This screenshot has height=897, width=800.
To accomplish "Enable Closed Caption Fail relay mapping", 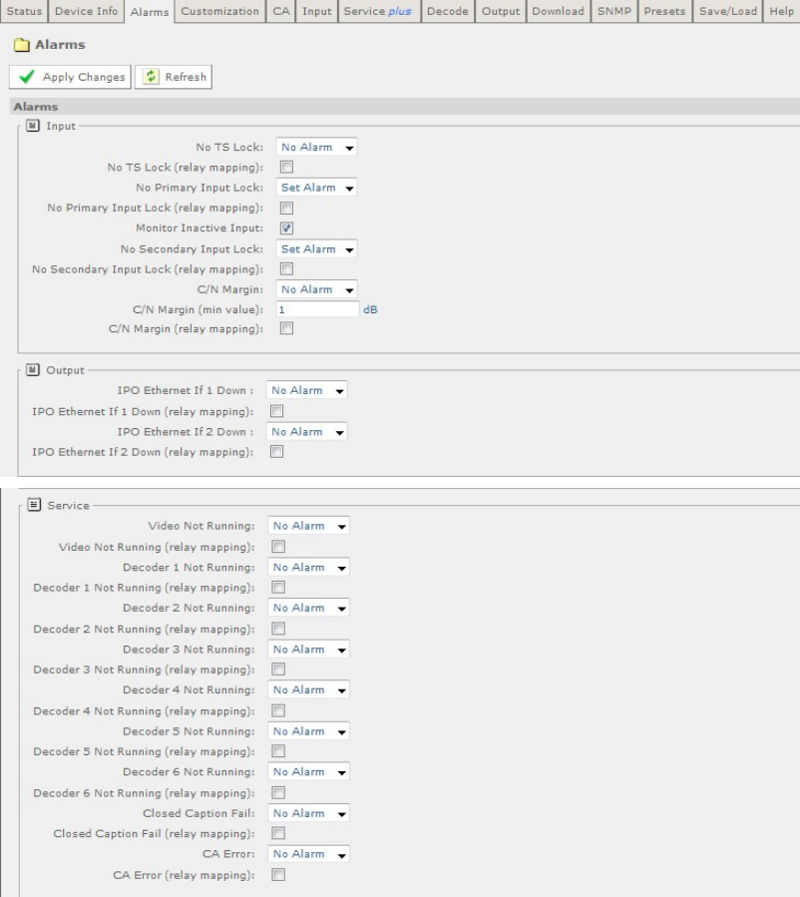I will click(278, 833).
